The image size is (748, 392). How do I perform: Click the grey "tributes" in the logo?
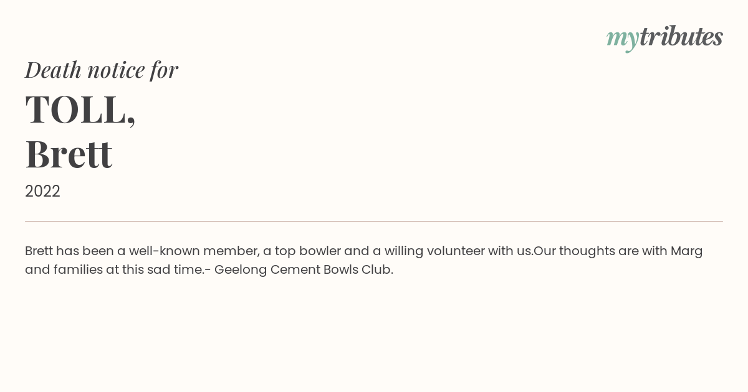(x=681, y=37)
